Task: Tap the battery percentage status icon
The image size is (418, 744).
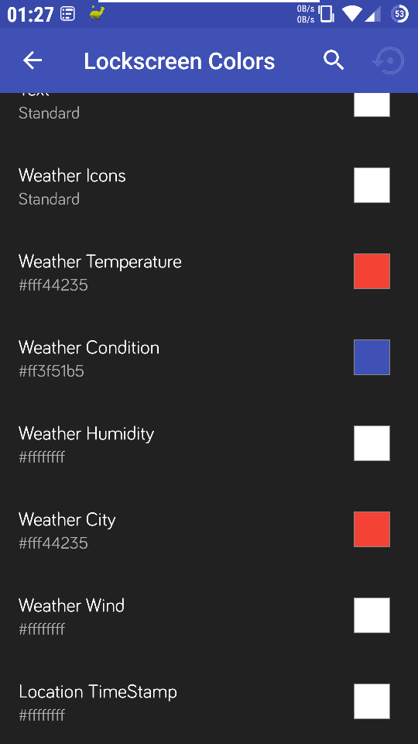Action: [x=400, y=14]
